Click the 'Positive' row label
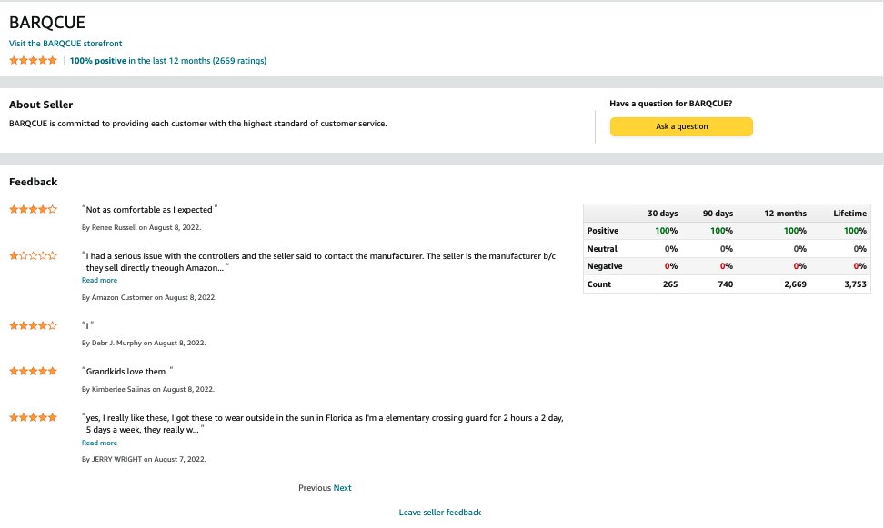This screenshot has height=528, width=884. pyautogui.click(x=603, y=231)
